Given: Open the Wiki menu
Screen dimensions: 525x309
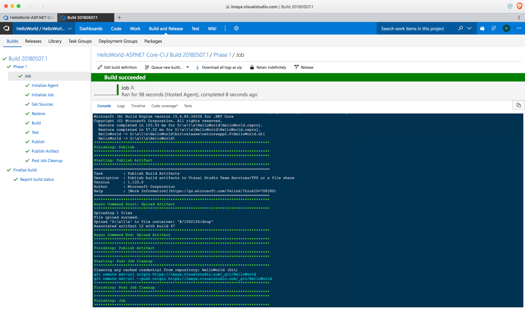Looking at the screenshot, I should point(212,28).
